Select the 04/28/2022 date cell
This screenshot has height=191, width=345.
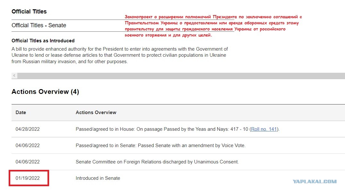click(28, 129)
